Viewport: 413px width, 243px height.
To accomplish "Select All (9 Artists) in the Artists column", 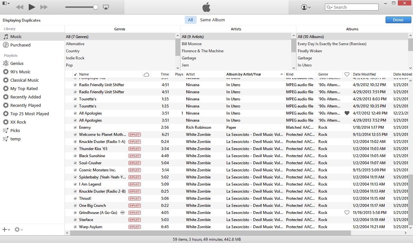I will 236,37.
